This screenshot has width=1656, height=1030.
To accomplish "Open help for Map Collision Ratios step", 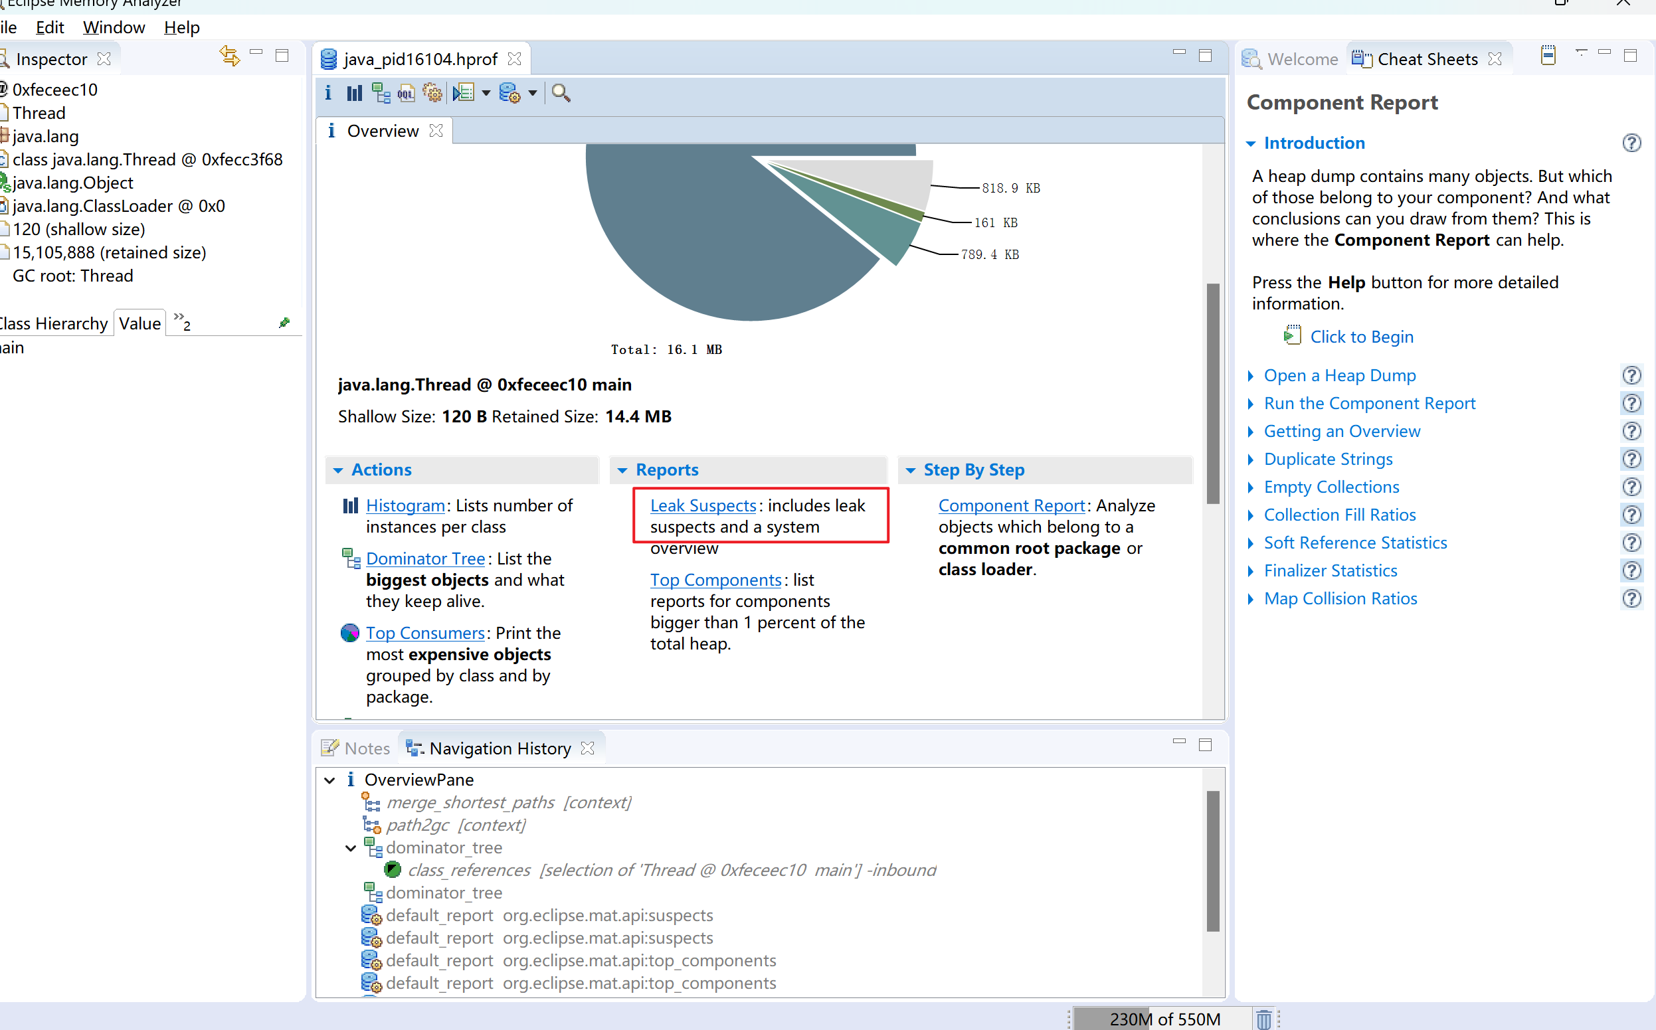I will pyautogui.click(x=1631, y=599).
